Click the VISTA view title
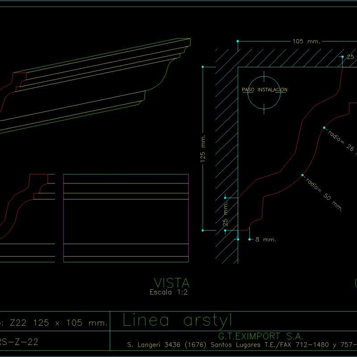 (x=172, y=282)
